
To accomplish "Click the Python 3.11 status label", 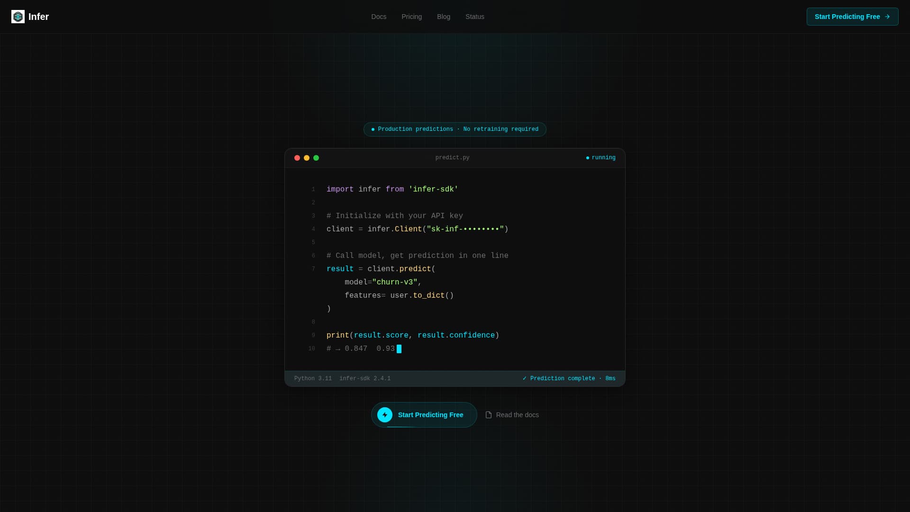I will pyautogui.click(x=313, y=379).
